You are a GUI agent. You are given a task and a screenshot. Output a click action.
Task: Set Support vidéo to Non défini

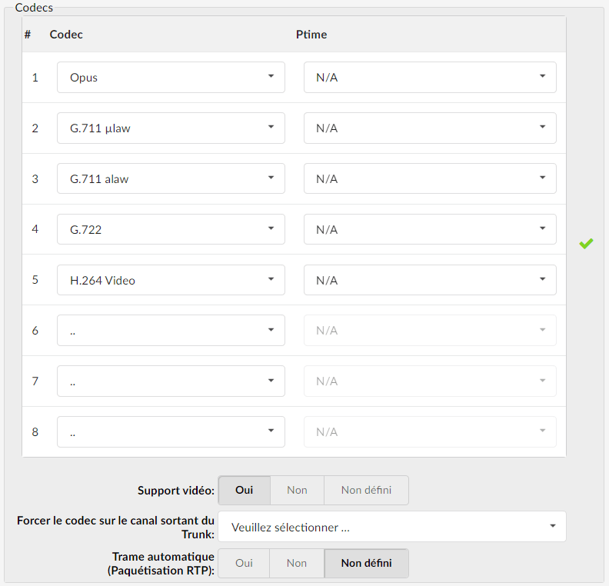tap(366, 490)
